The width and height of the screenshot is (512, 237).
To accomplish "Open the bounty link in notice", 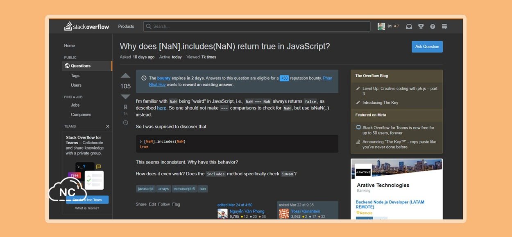I will coord(164,78).
